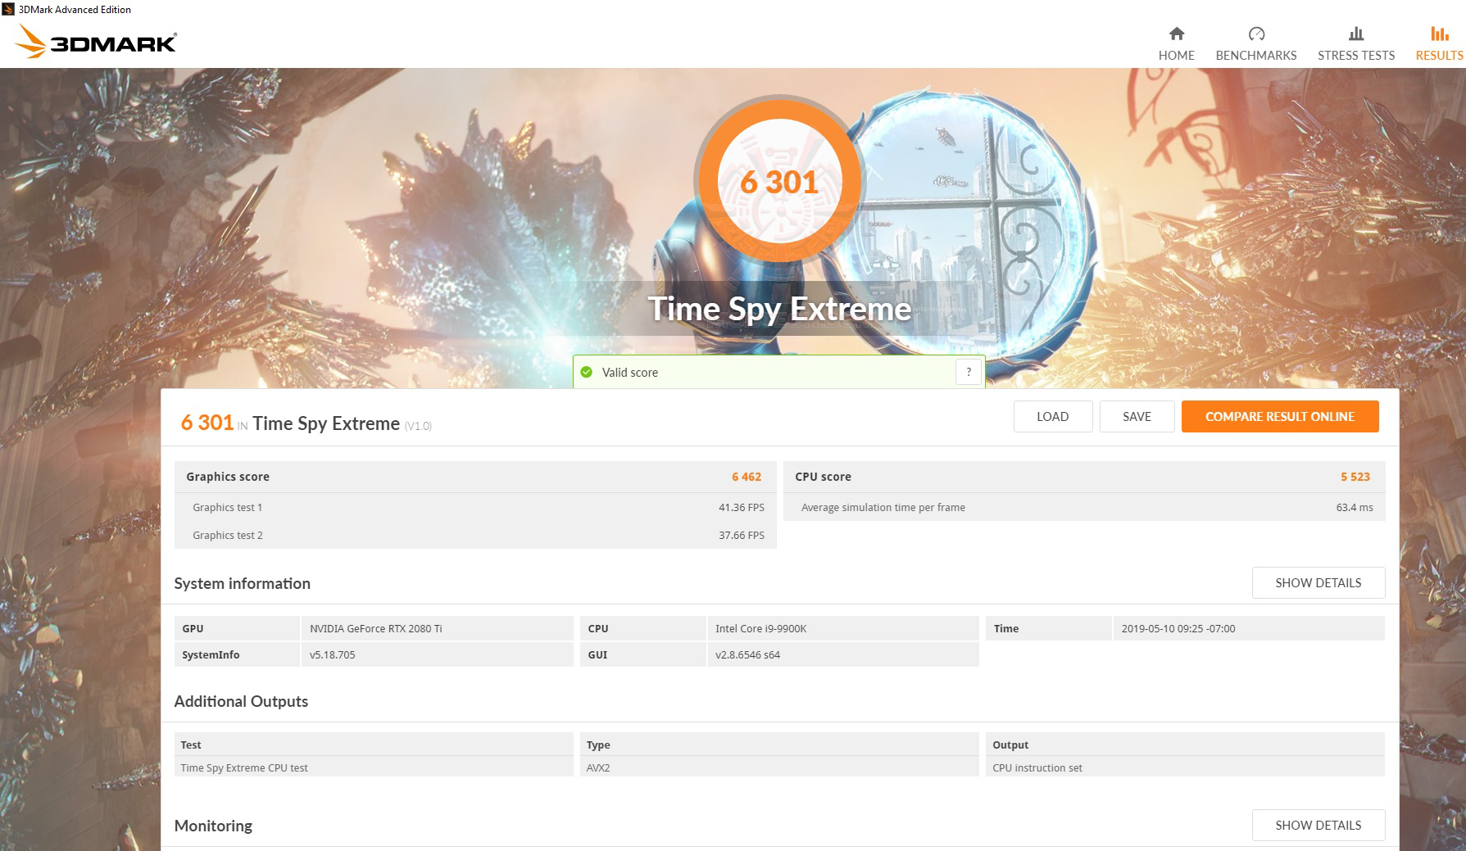The width and height of the screenshot is (1466, 851).
Task: Click the 6 301 result panel score
Action: [207, 423]
